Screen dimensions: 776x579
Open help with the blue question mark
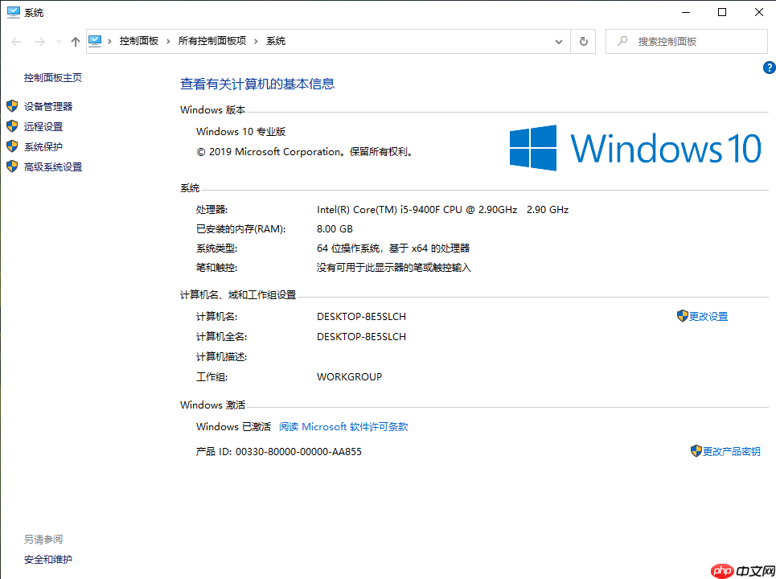click(x=769, y=68)
